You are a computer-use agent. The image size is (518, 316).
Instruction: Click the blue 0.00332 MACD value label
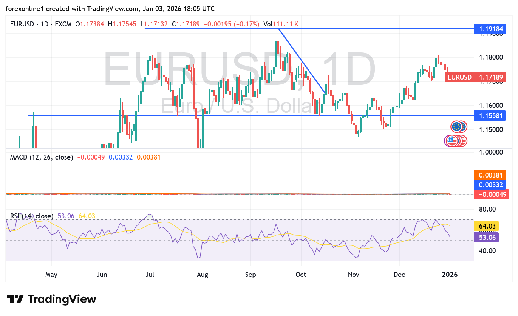click(x=490, y=185)
